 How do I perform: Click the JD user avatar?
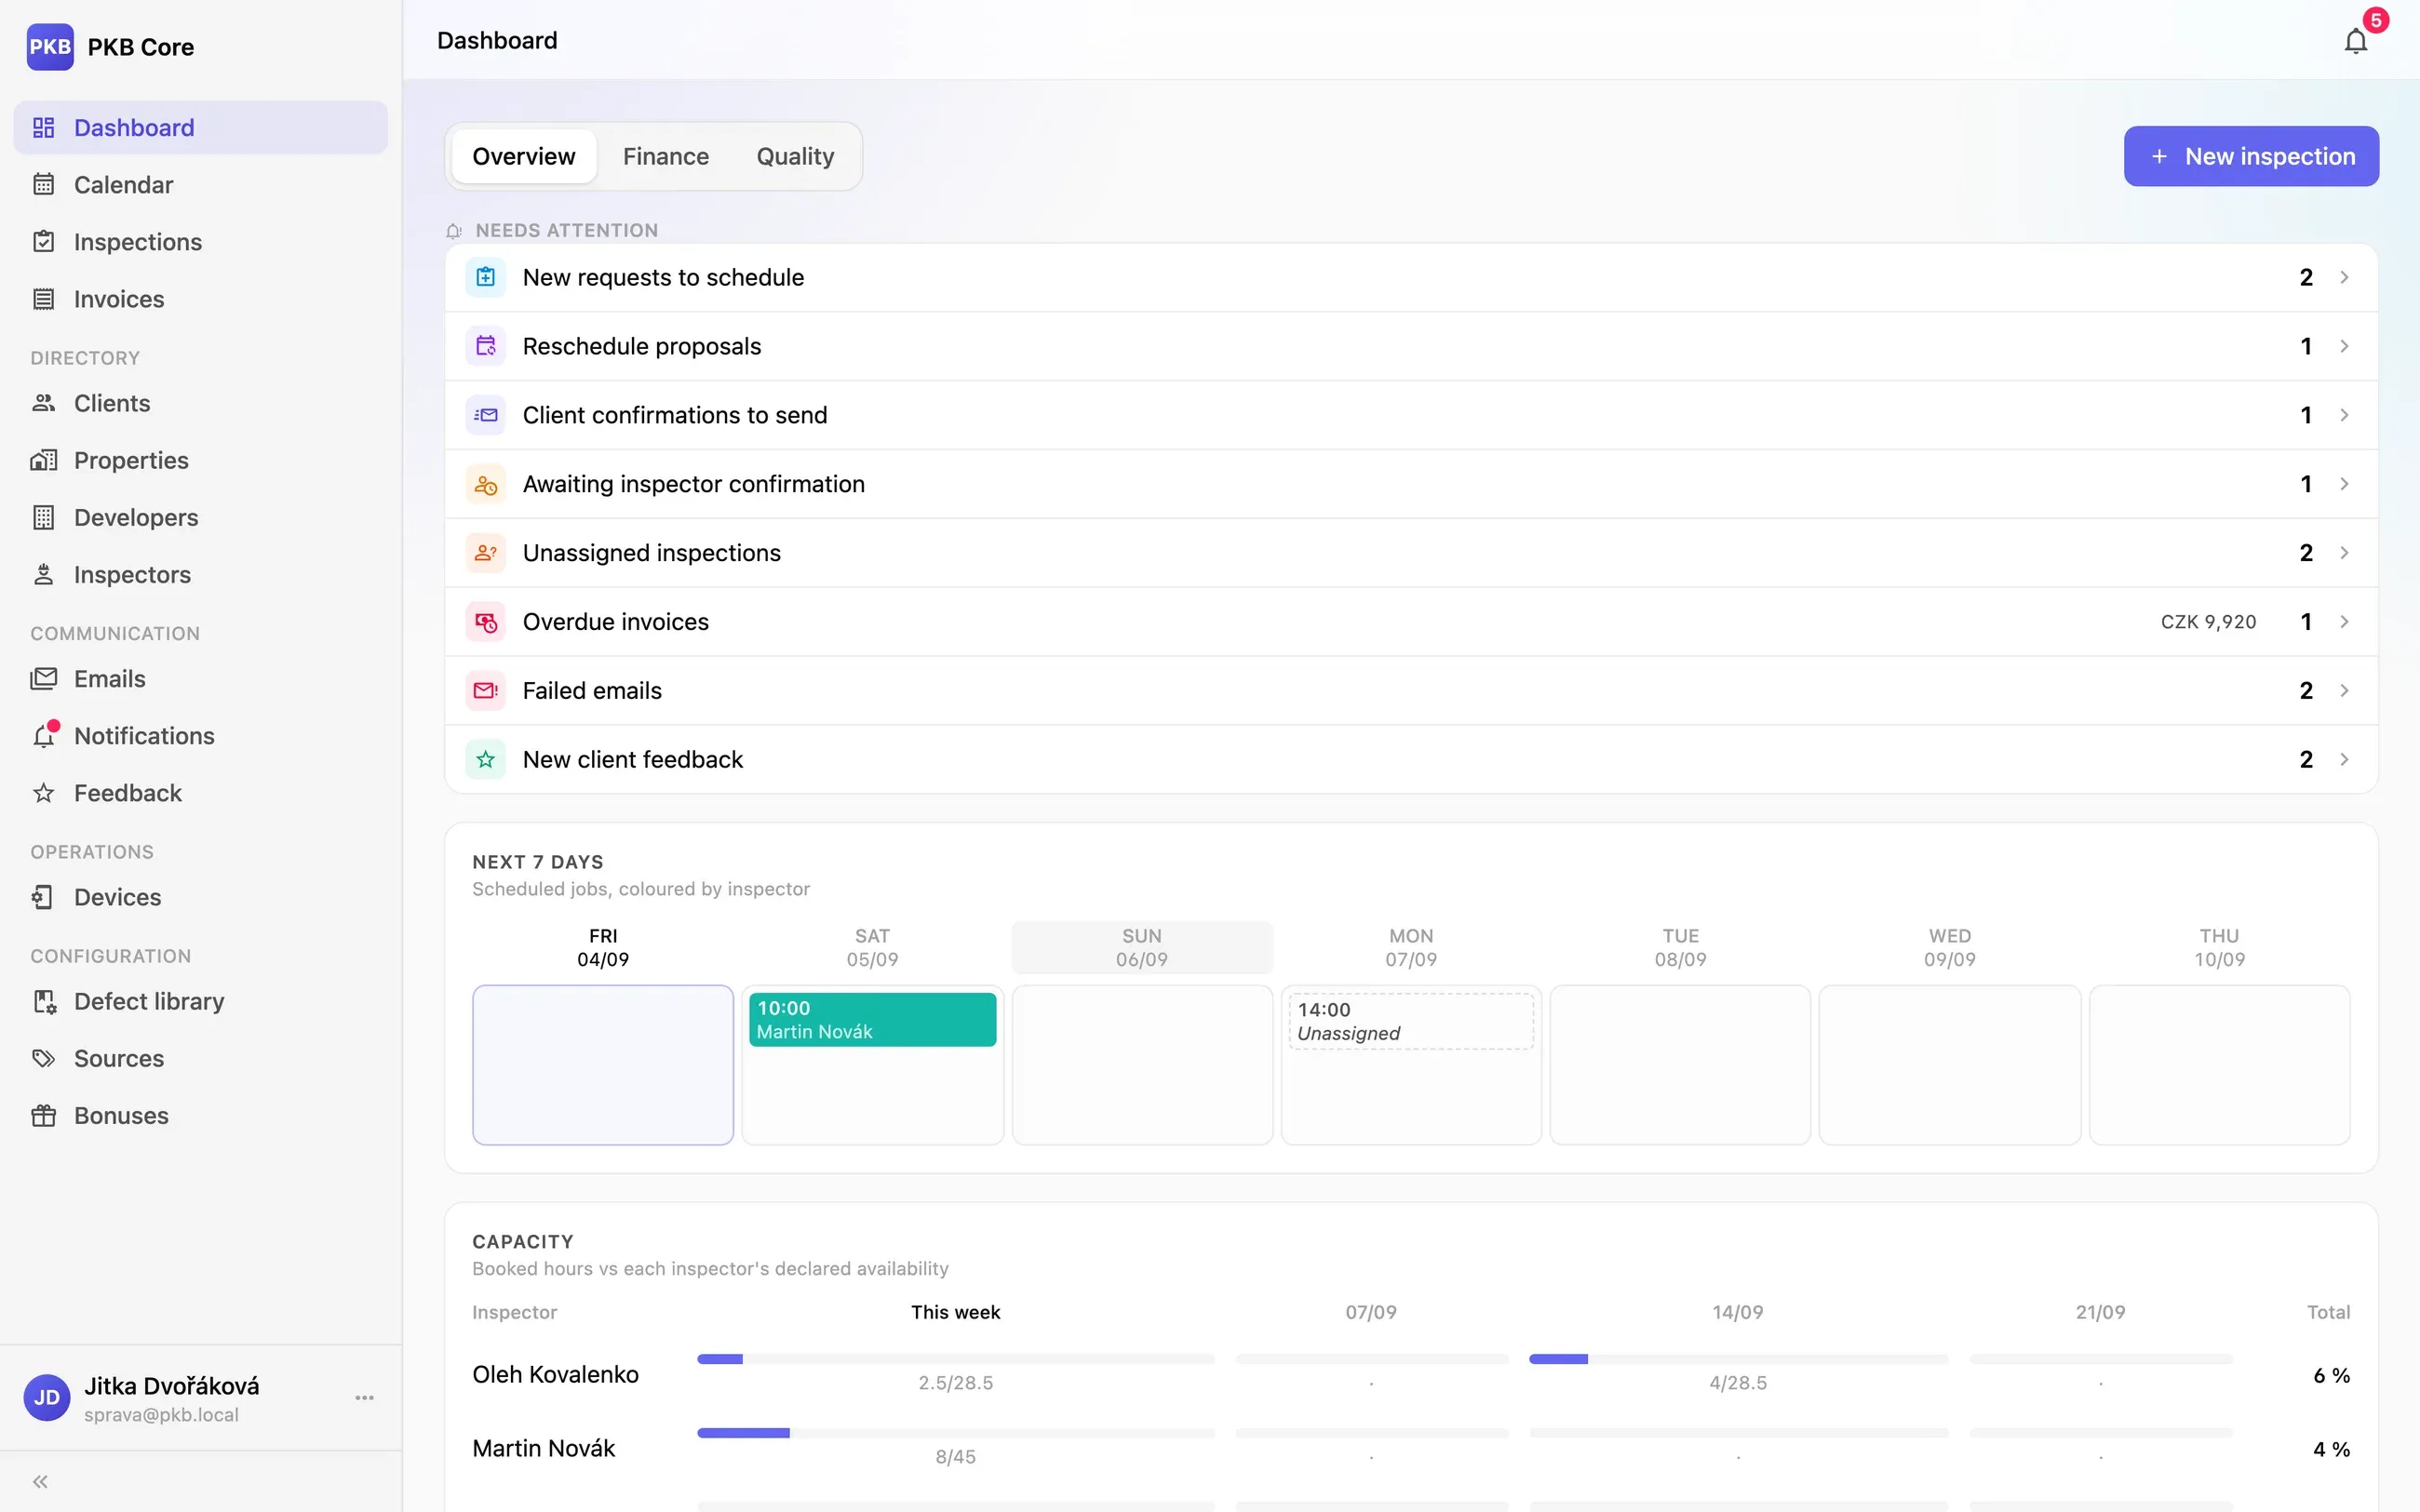46,1398
